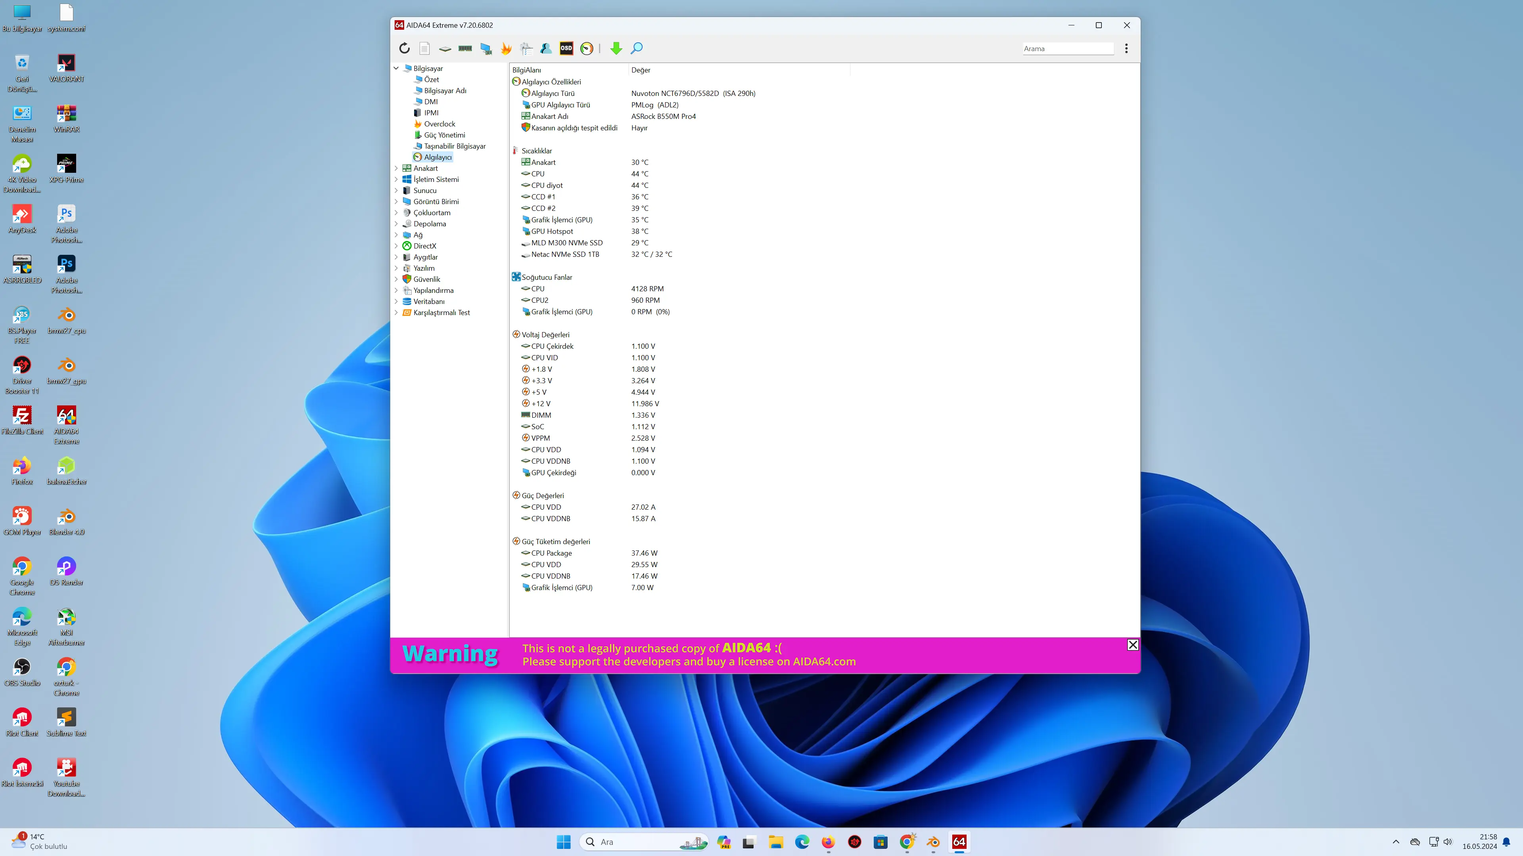
Task: Open File Explorer from taskbar
Action: tap(776, 842)
